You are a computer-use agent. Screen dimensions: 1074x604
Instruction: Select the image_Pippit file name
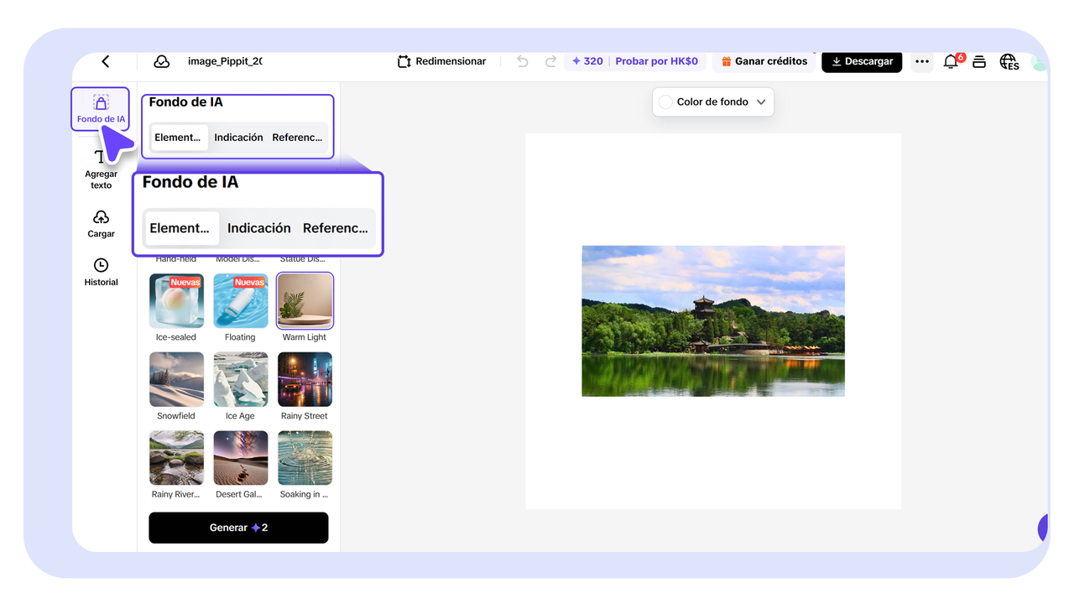(x=225, y=61)
